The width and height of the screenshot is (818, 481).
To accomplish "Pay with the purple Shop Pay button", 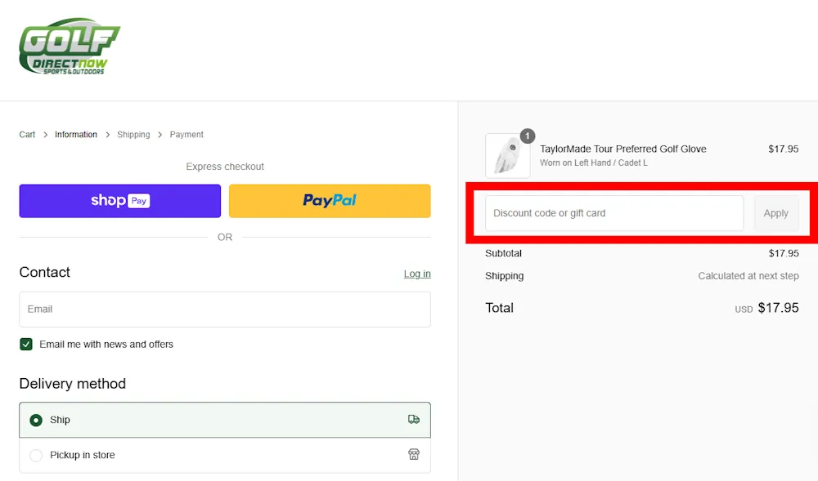I will [x=120, y=201].
